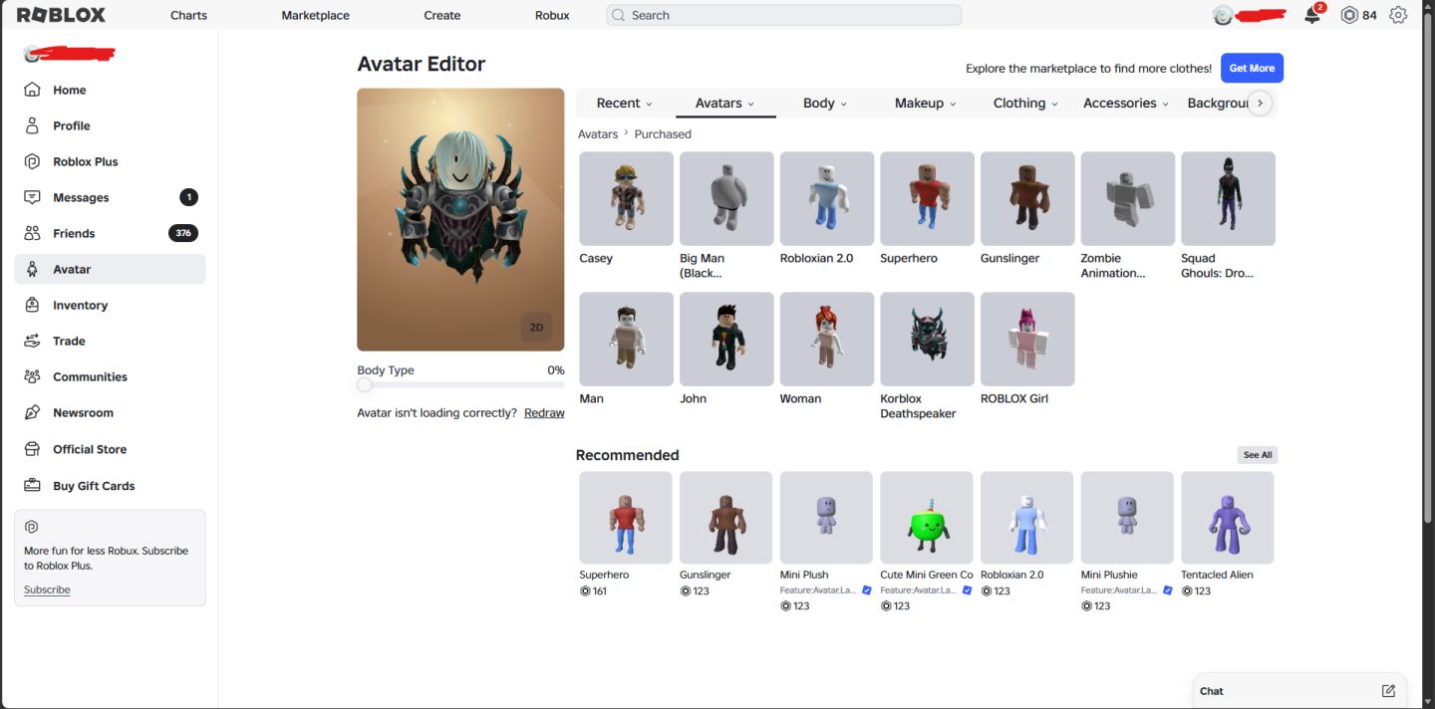Click the Messages unread count badge

point(188,197)
